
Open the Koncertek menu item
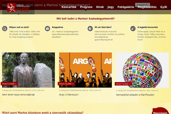69,7
